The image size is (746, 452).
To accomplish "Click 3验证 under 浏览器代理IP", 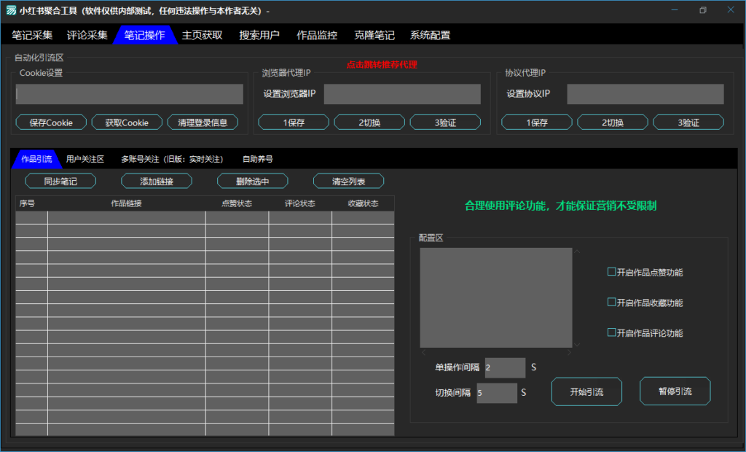I will pos(445,122).
